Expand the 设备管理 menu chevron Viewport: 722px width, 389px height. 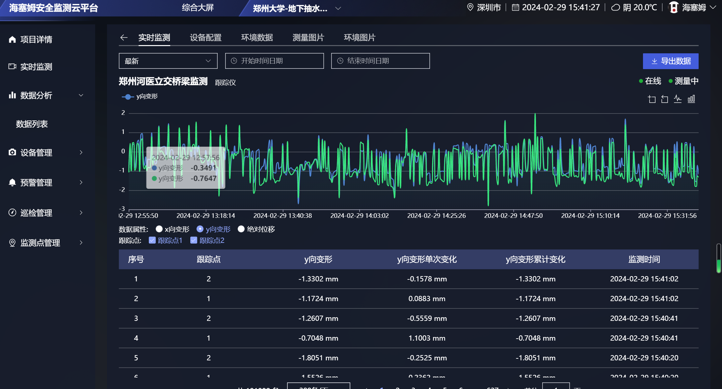(81, 152)
